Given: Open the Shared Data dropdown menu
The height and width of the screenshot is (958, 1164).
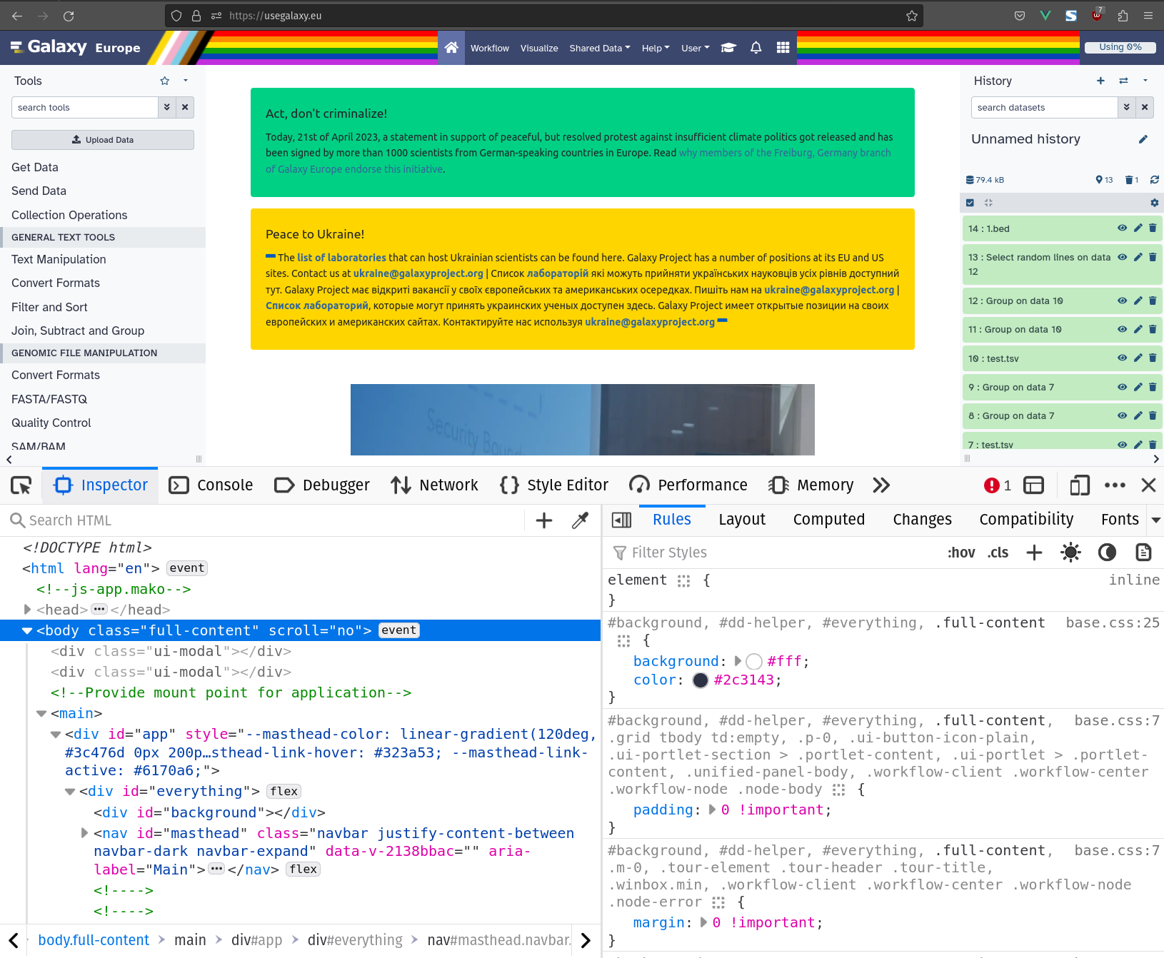Looking at the screenshot, I should pos(600,48).
